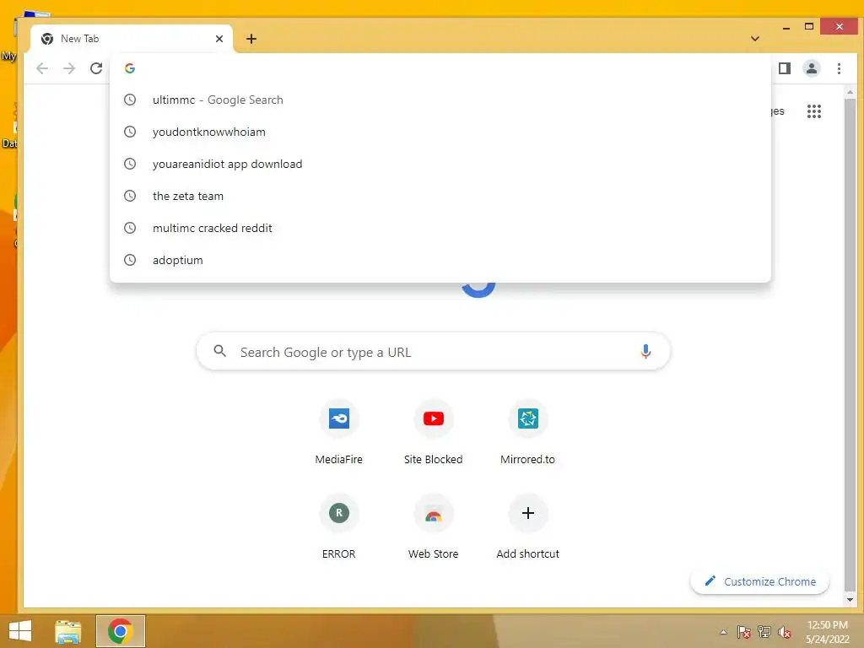Click the Google G icon in omnibox

click(130, 68)
